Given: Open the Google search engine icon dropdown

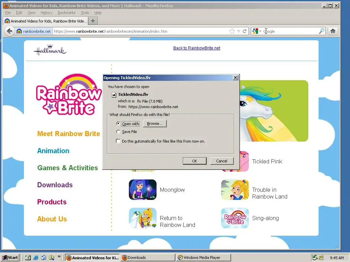Looking at the screenshot, I should [x=257, y=31].
